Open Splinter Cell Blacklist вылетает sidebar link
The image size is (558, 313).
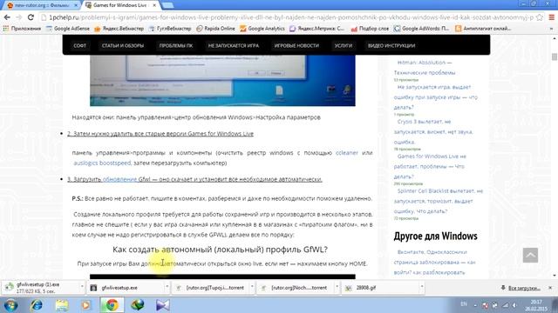[439, 201]
